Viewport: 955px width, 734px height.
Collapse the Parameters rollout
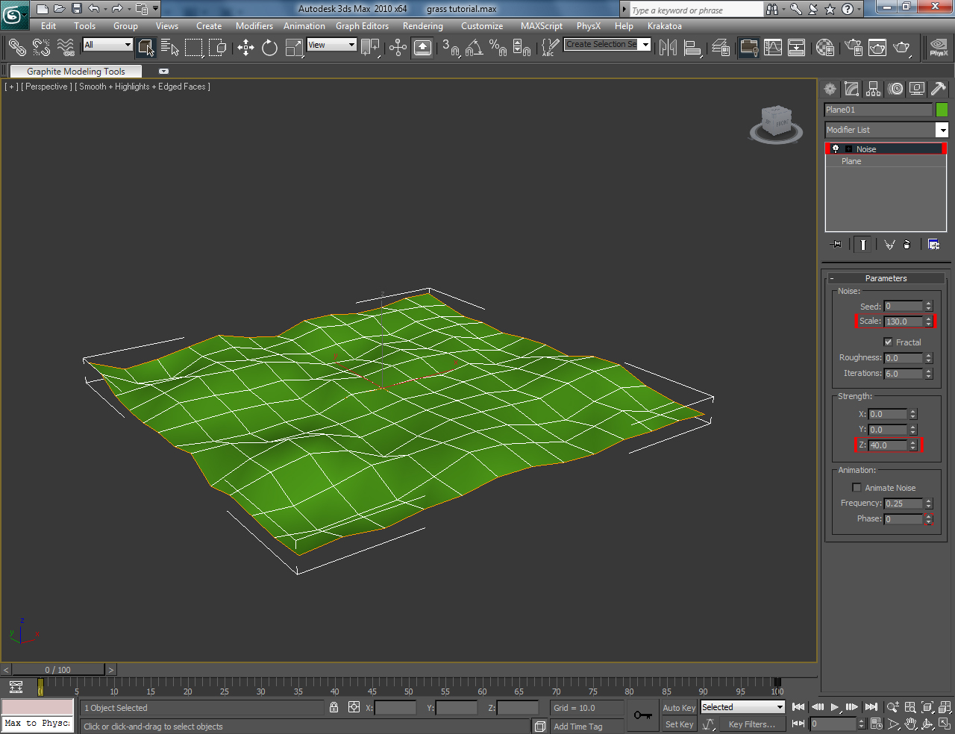[886, 278]
